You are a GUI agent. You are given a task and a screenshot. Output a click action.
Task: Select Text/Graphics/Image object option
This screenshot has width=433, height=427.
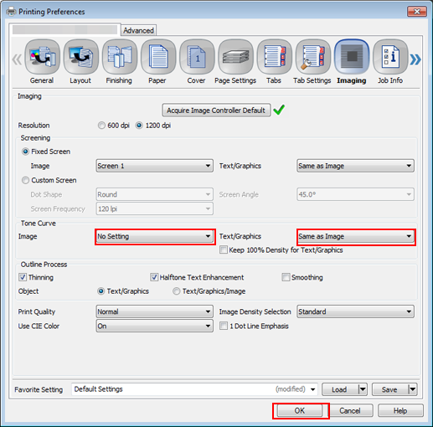[176, 291]
